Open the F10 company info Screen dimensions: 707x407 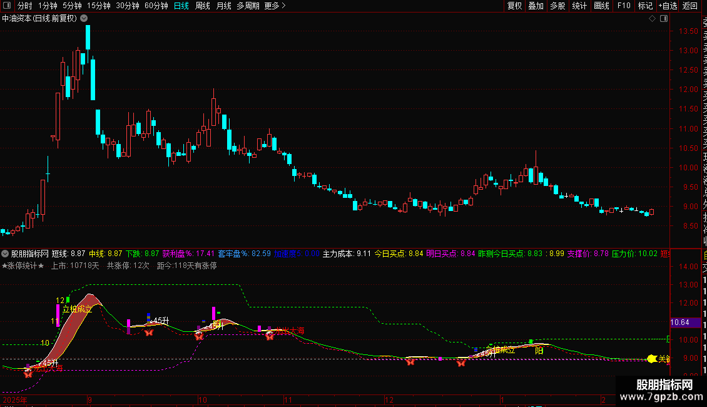[x=624, y=6]
